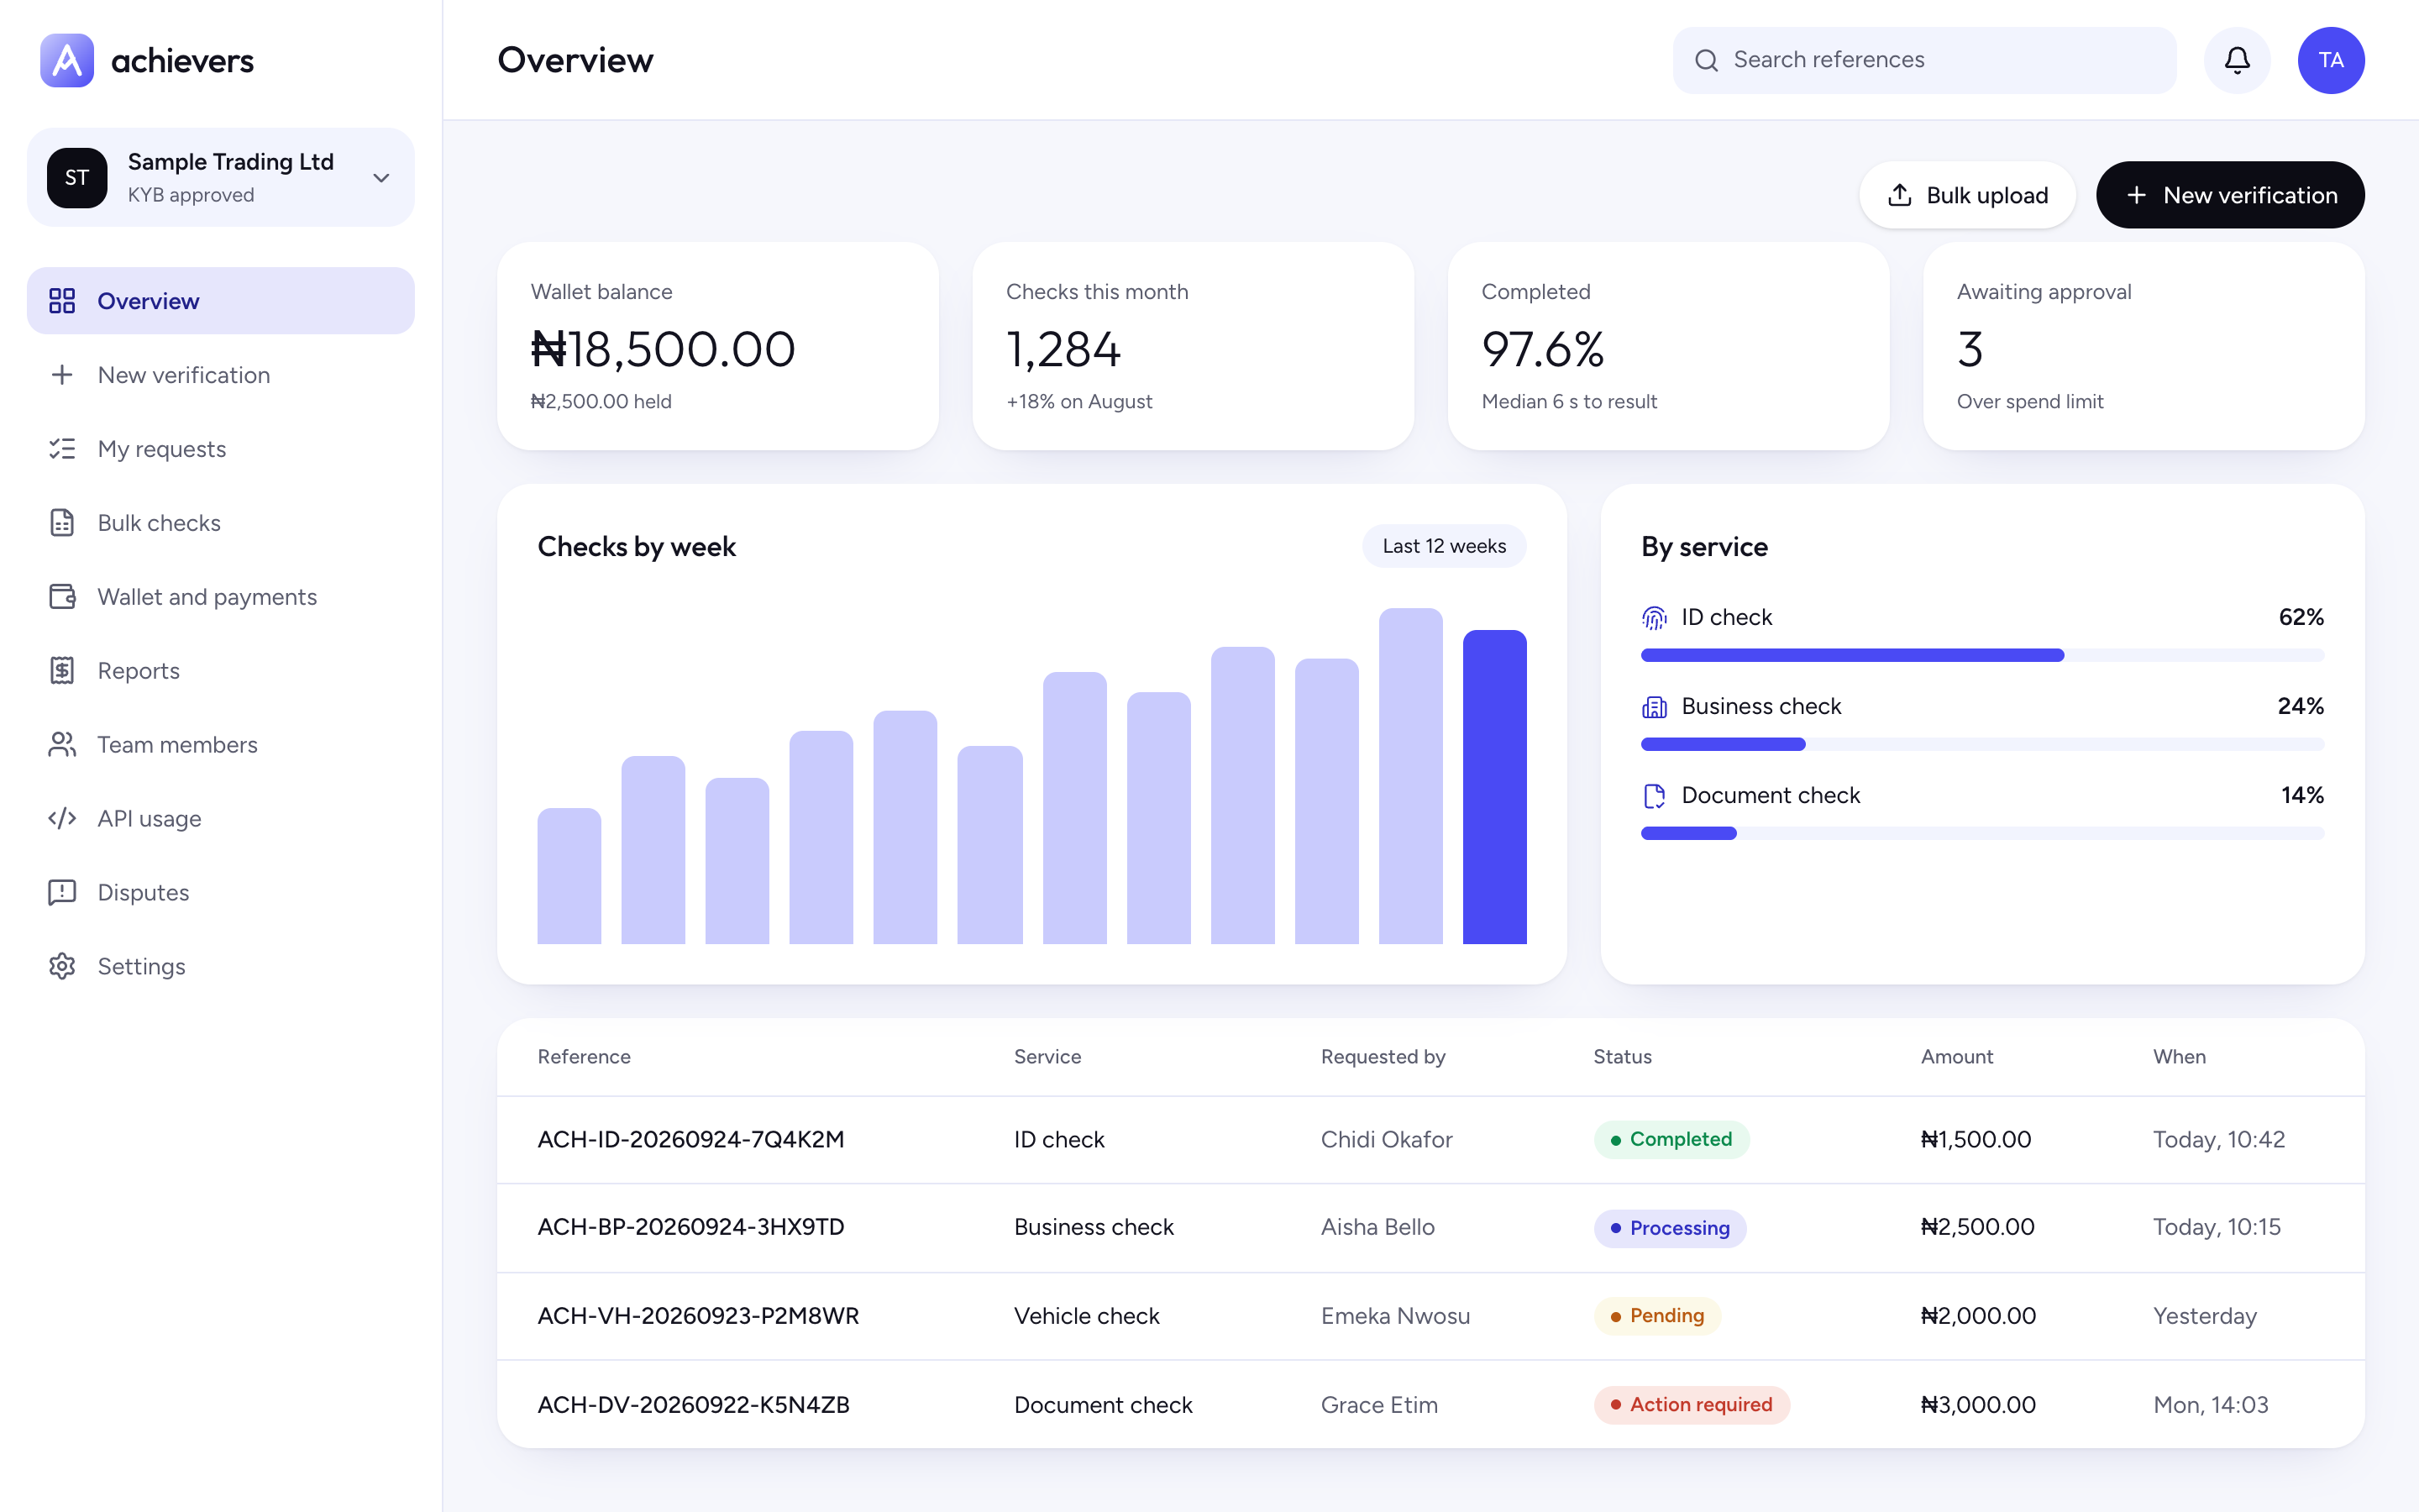Open Bulk checks in the sidebar
The height and width of the screenshot is (1512, 2419).
[221, 523]
